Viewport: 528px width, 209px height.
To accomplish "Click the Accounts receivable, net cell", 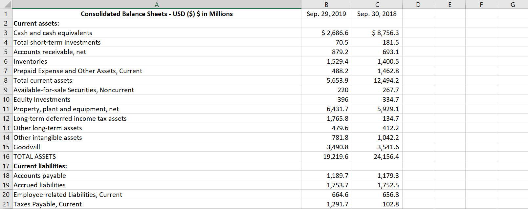I will [157, 52].
